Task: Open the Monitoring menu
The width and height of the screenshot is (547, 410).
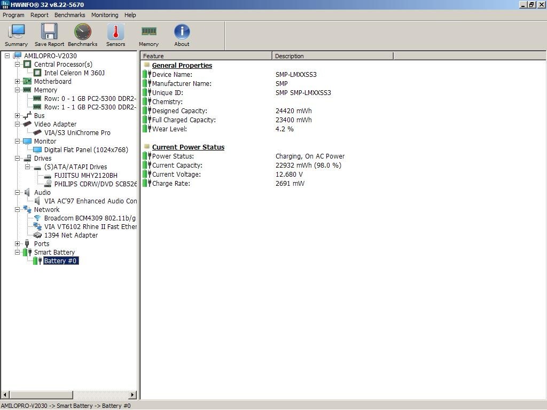Action: (105, 15)
